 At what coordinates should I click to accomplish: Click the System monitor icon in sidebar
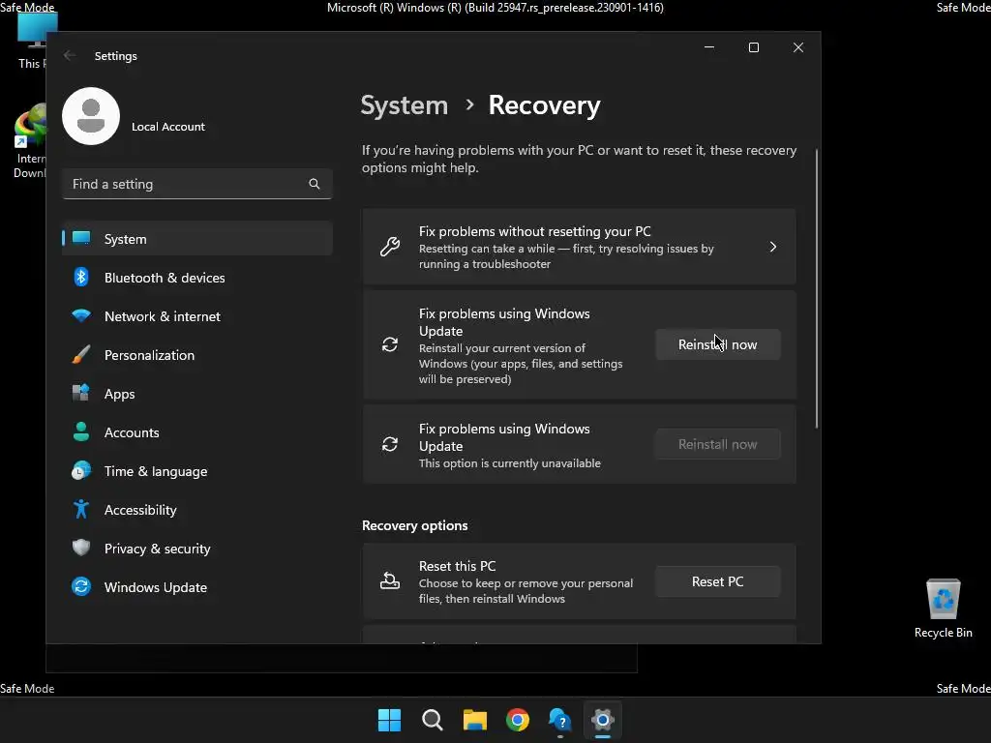81,238
